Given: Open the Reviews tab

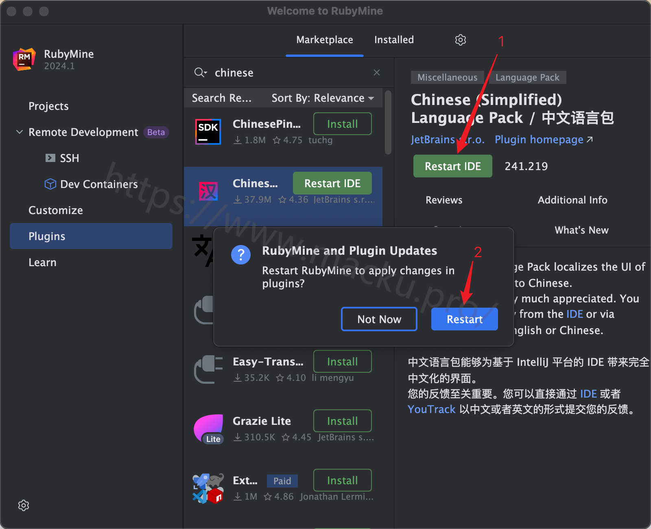Looking at the screenshot, I should (444, 200).
